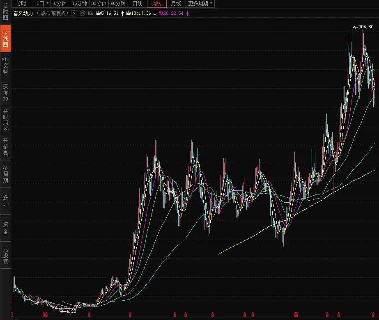The image size is (379, 320).
Task: Switch to 30分钟 chart period
Action: coord(99,3)
